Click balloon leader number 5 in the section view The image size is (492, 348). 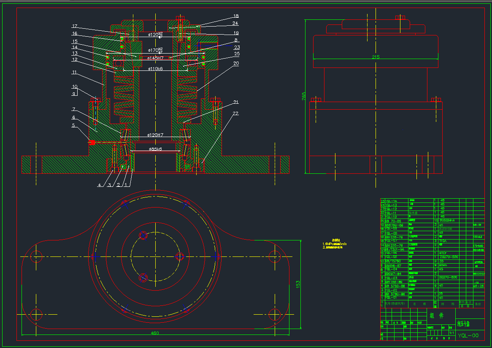(74, 125)
